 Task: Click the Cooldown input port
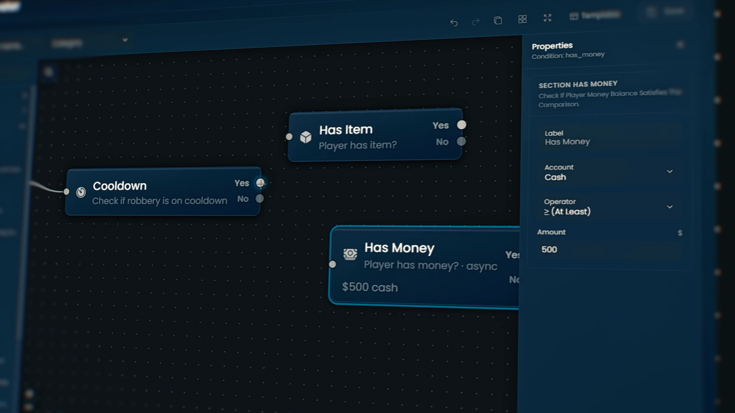tap(66, 191)
